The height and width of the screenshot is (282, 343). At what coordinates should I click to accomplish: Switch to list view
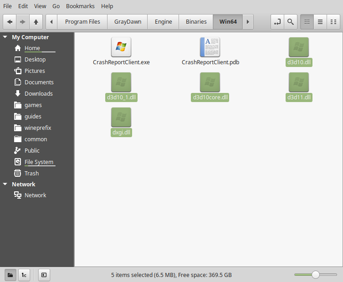320,22
